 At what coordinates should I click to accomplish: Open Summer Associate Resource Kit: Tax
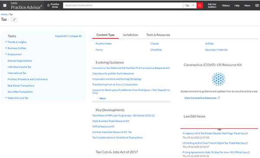point(112,132)
